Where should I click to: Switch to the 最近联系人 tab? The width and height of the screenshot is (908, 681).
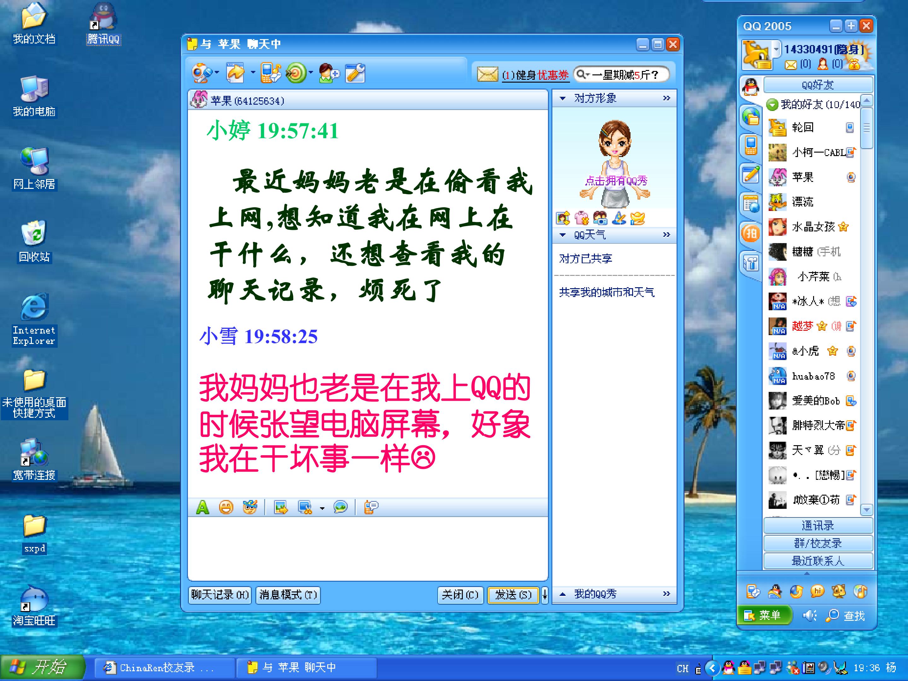(818, 561)
